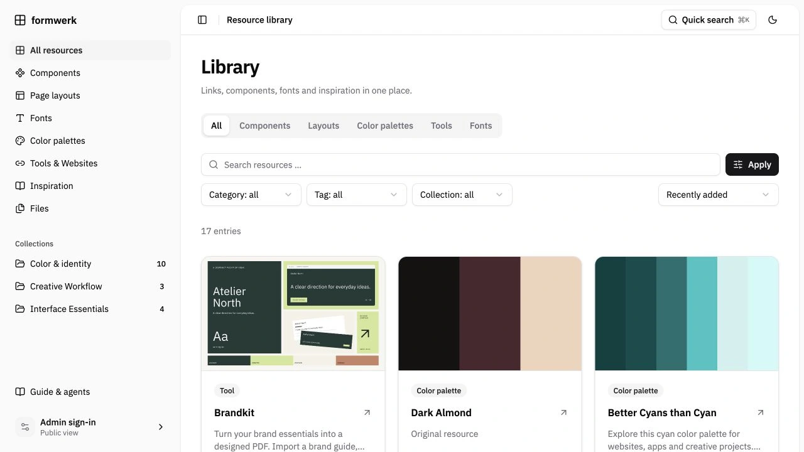Viewport: 804px width, 452px height.
Task: Click the Fonts sidebar icon
Action: (20, 118)
